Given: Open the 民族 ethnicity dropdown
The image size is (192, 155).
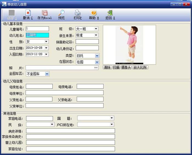Looking at the screenshot, I should click(52, 125).
